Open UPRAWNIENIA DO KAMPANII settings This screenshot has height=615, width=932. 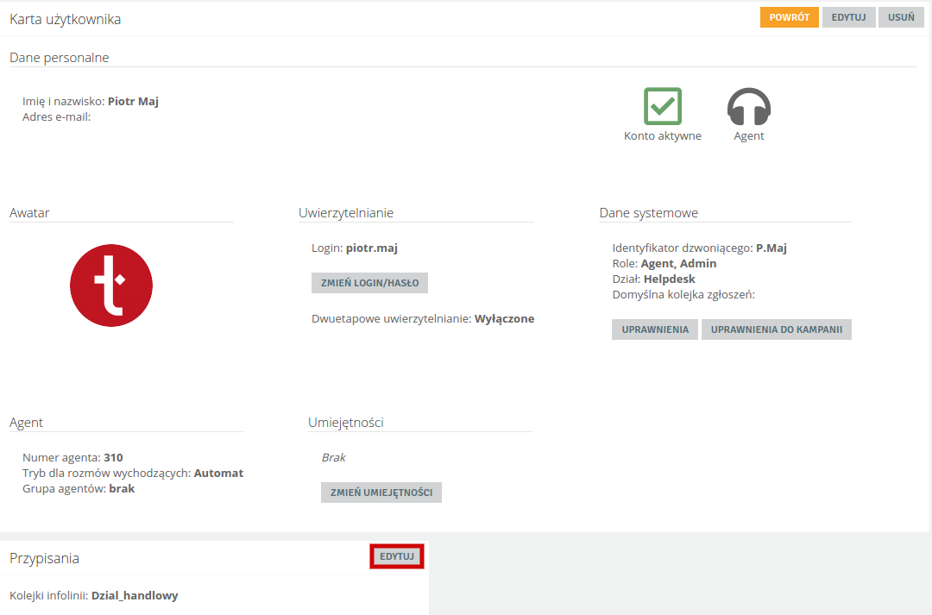777,329
